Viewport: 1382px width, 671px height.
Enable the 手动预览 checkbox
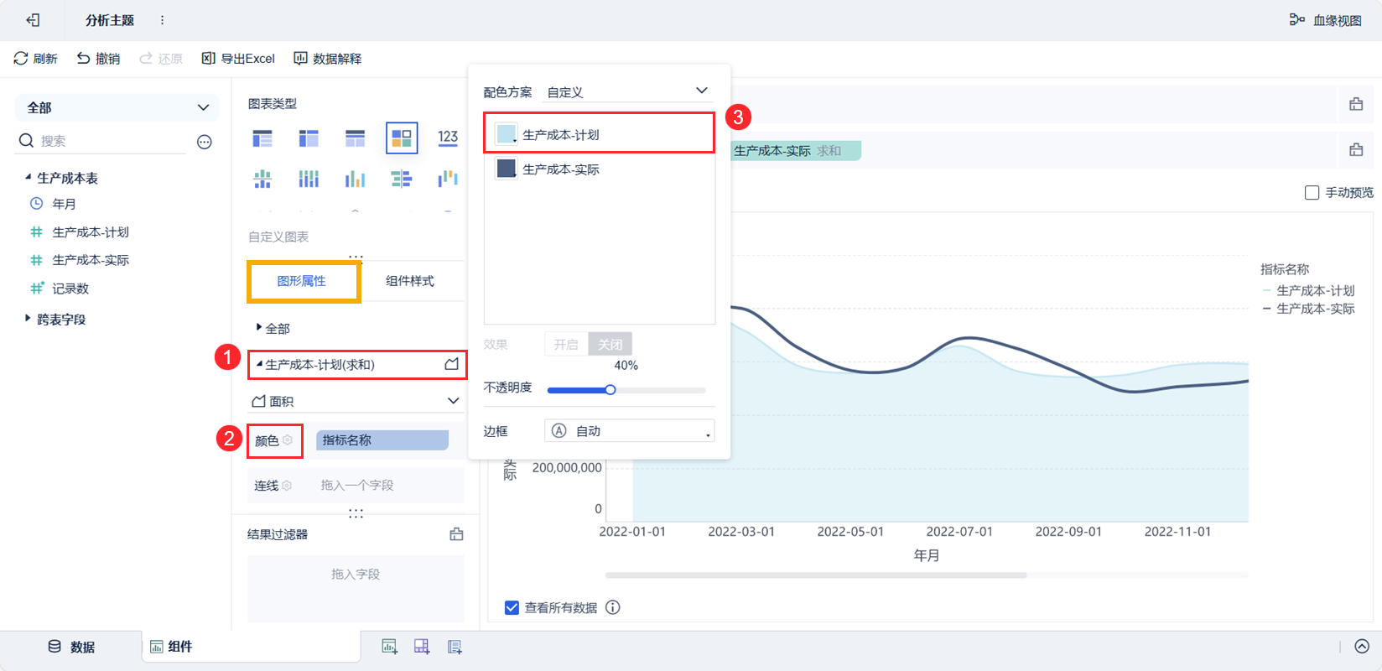click(1312, 193)
